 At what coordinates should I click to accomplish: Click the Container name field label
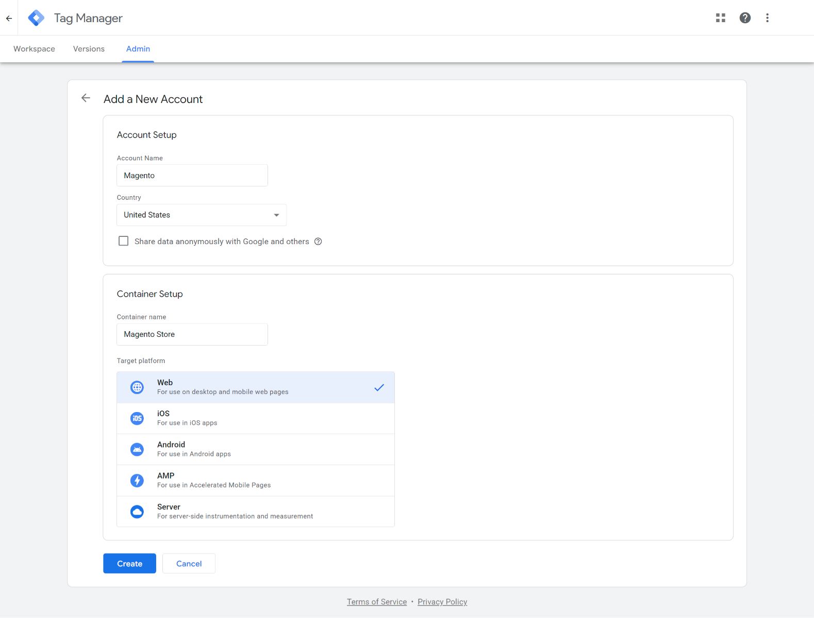(141, 317)
